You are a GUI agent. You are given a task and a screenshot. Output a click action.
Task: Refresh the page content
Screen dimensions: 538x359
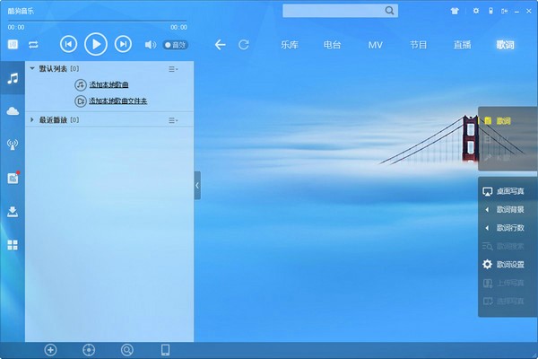click(x=244, y=45)
